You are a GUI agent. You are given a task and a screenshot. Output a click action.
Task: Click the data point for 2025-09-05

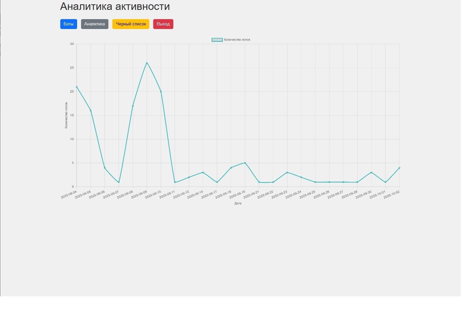pyautogui.click(x=91, y=111)
